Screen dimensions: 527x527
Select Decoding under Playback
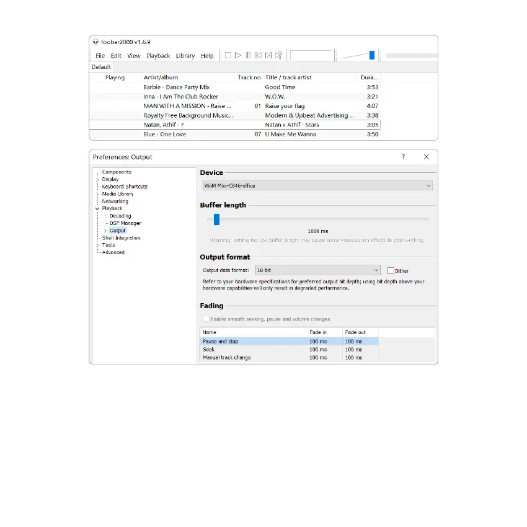[120, 216]
